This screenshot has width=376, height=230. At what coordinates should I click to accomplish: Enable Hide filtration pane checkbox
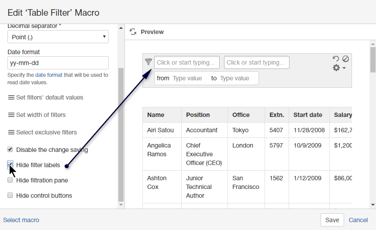tap(10, 180)
